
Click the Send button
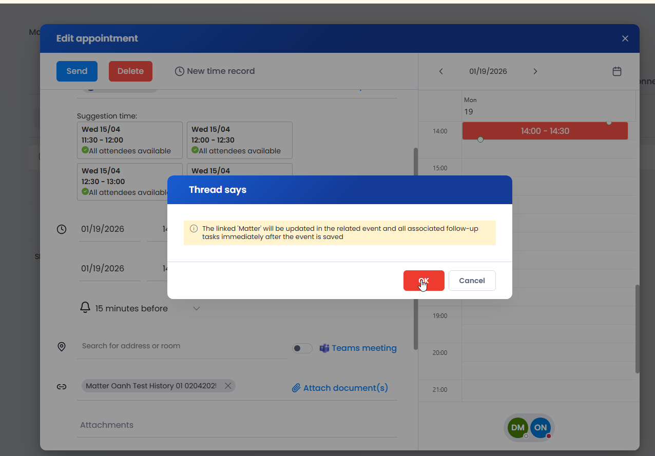tap(77, 71)
